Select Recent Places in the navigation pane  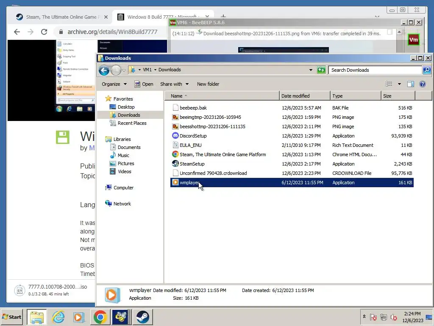(132, 123)
